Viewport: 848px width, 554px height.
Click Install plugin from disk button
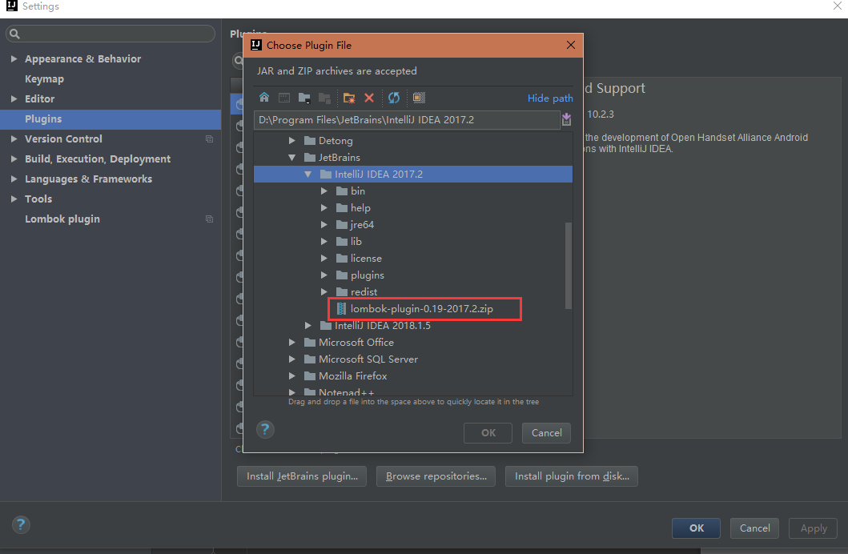(x=572, y=476)
